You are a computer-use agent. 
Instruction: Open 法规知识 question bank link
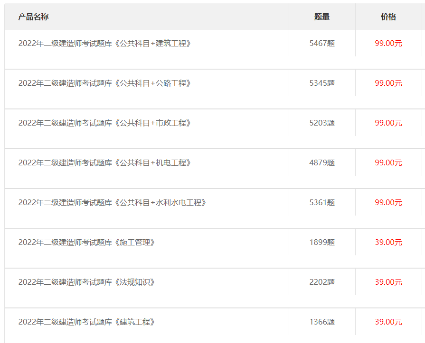[86, 282]
